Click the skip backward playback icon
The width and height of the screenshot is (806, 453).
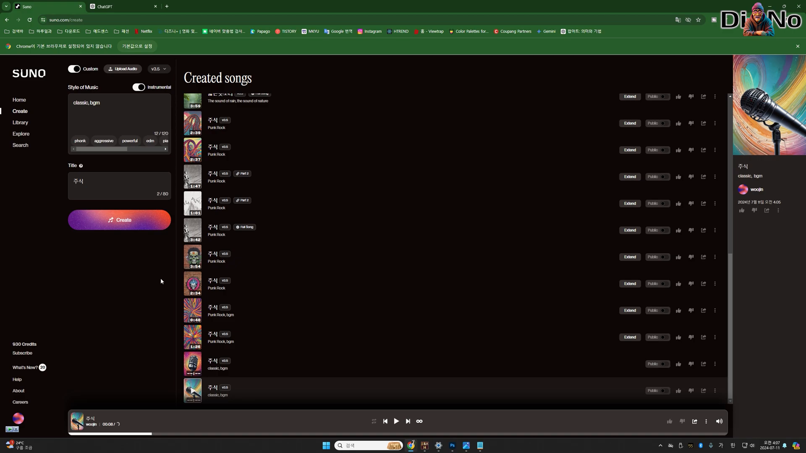(x=386, y=421)
